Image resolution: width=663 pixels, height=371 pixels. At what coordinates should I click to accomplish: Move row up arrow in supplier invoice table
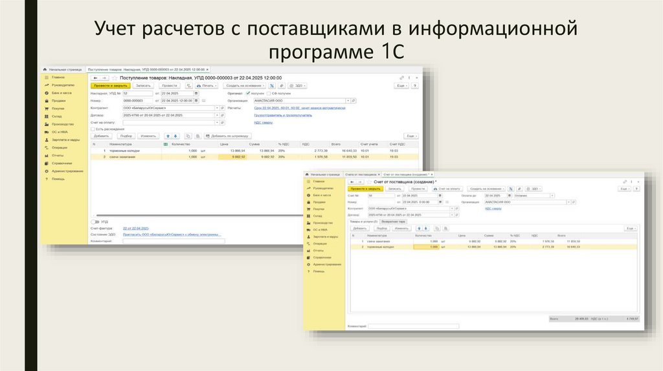419,228
